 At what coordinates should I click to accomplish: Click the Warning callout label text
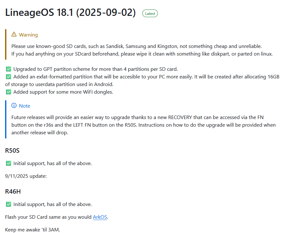pyautogui.click(x=28, y=35)
